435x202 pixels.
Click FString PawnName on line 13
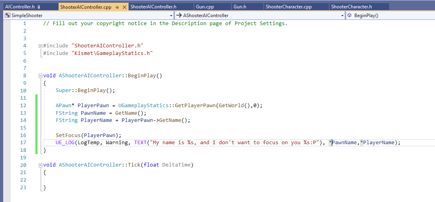pos(81,113)
